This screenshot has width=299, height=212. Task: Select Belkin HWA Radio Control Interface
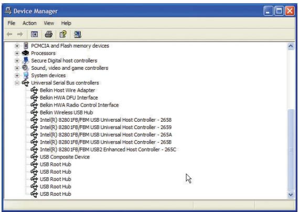[79, 105]
